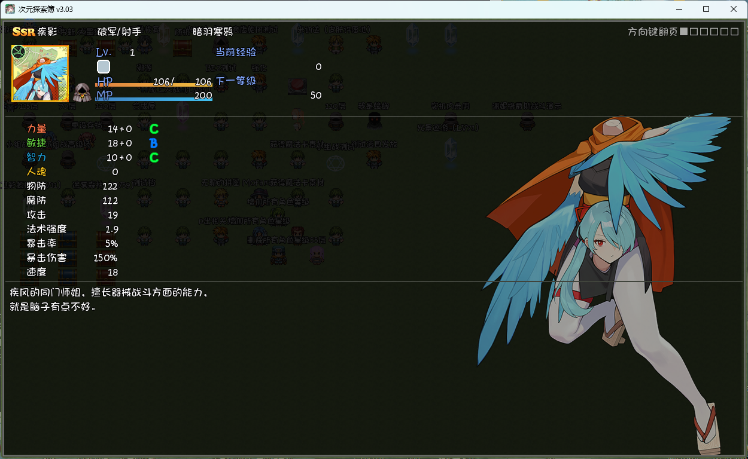Click the green C grade beside 智力
Screen dimensions: 748x459
(154, 157)
